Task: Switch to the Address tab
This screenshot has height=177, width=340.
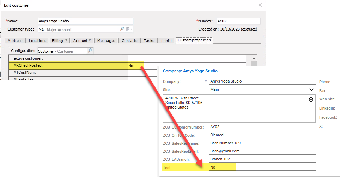Action: click(x=15, y=41)
